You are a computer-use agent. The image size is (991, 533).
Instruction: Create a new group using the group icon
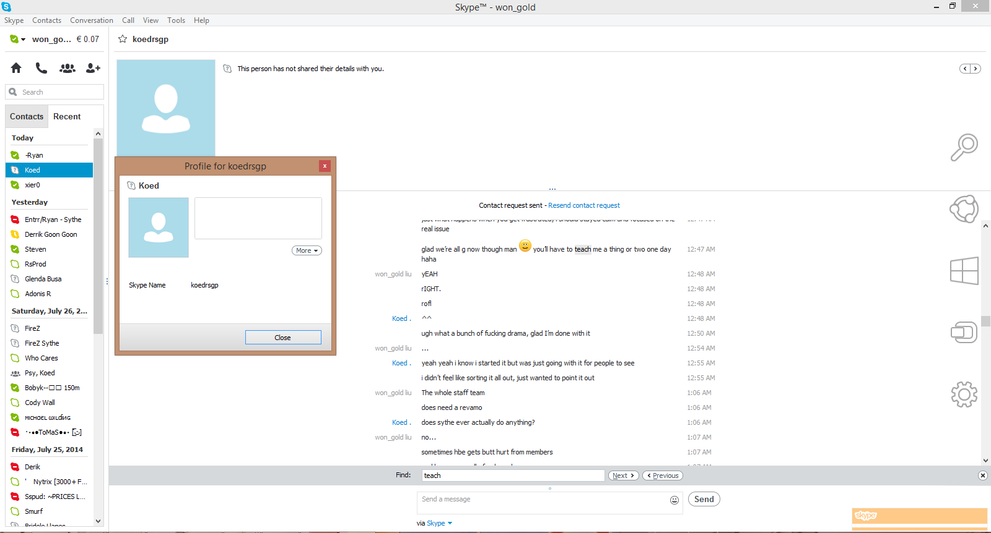(x=68, y=68)
